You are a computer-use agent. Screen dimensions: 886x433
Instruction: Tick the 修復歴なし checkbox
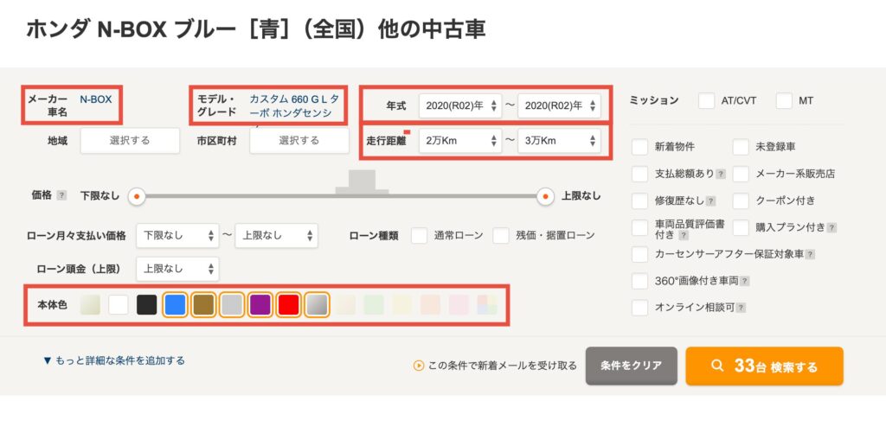[x=639, y=201]
